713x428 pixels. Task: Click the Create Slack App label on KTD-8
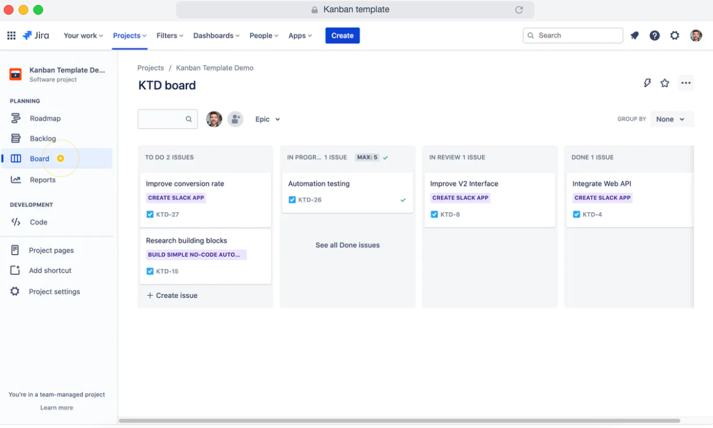click(460, 197)
